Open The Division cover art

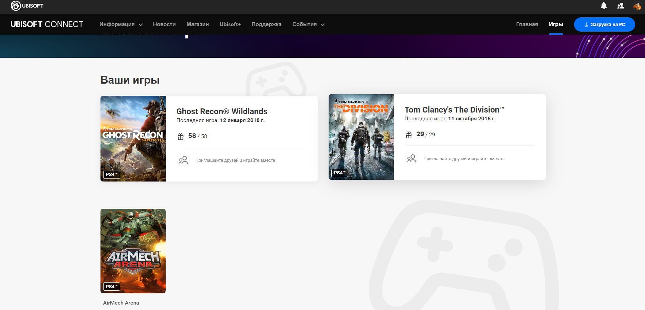361,137
